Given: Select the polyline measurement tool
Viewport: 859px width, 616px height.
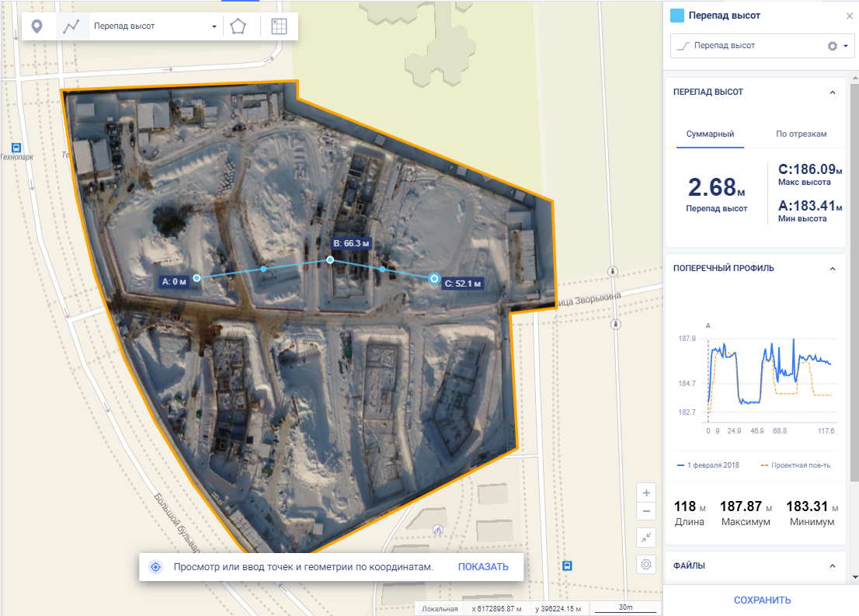Looking at the screenshot, I should coord(71,26).
